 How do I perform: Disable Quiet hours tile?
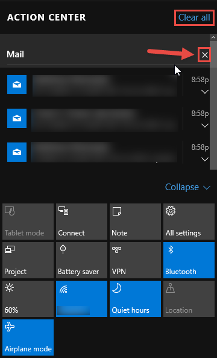(135, 299)
